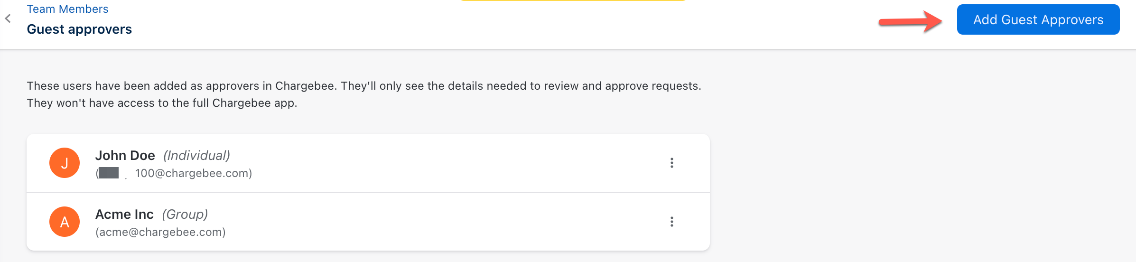Viewport: 1136px width, 262px height.
Task: Open Acme Inc's three-dot options menu
Action: click(671, 222)
